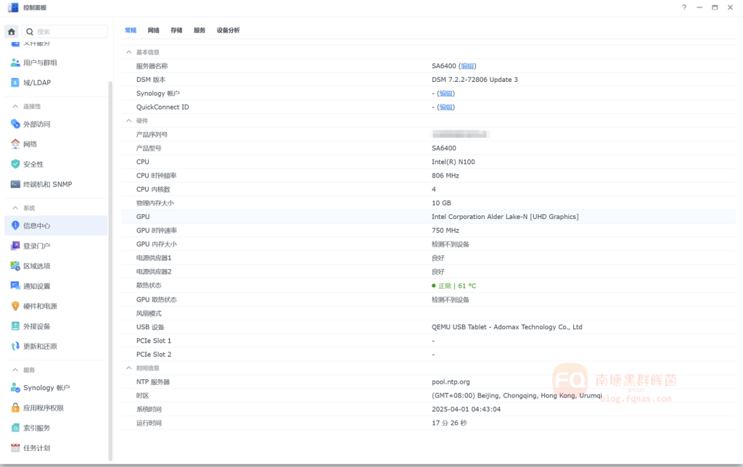Select the 安全性 shield icon
The image size is (743, 467).
click(x=15, y=165)
